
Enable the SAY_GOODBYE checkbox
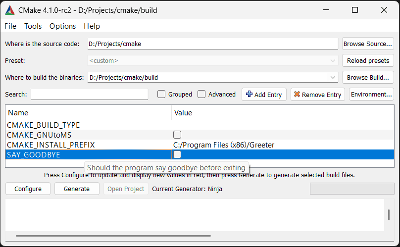point(177,154)
